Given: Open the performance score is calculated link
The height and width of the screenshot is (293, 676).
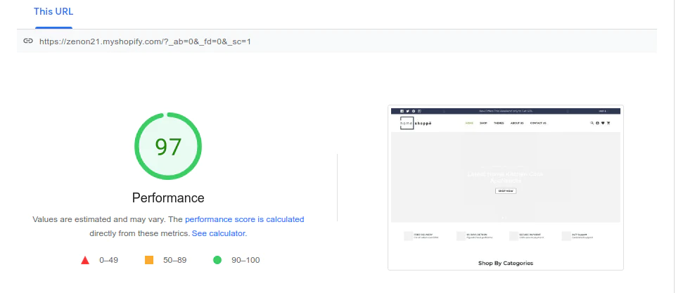Looking at the screenshot, I should 245,219.
